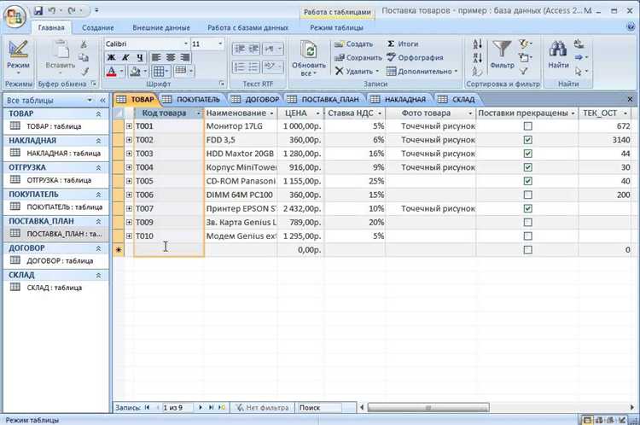Open fill color bucket swatch
640x425 pixels.
[x=134, y=72]
